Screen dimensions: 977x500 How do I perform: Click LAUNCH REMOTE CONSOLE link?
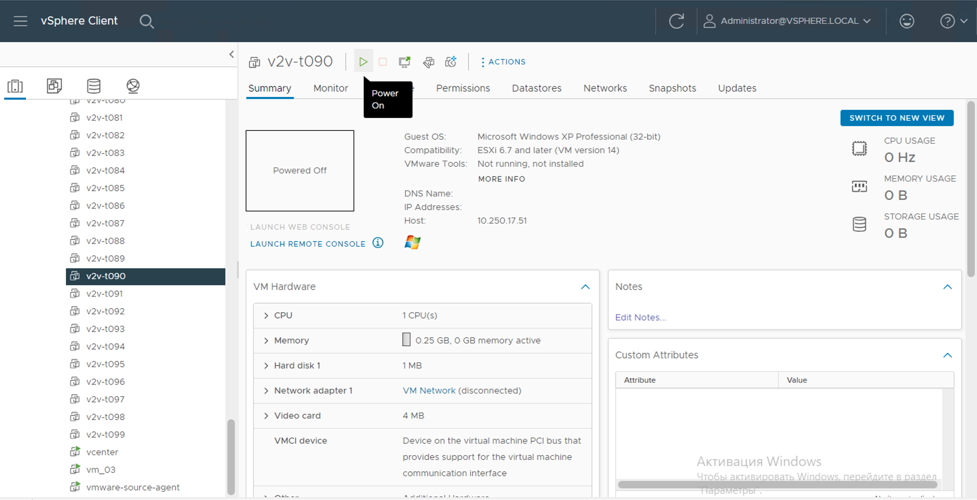point(308,244)
